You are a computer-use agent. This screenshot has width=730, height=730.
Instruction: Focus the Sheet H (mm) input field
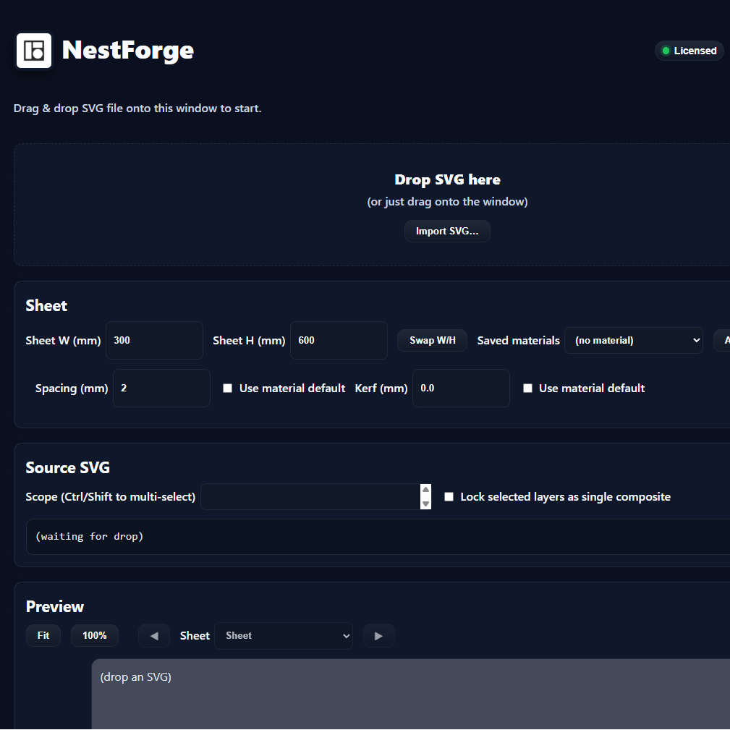click(x=339, y=340)
